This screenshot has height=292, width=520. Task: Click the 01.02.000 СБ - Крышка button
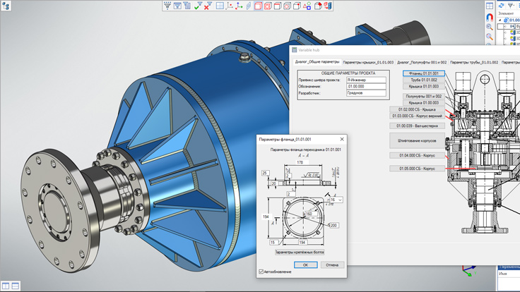click(x=417, y=109)
